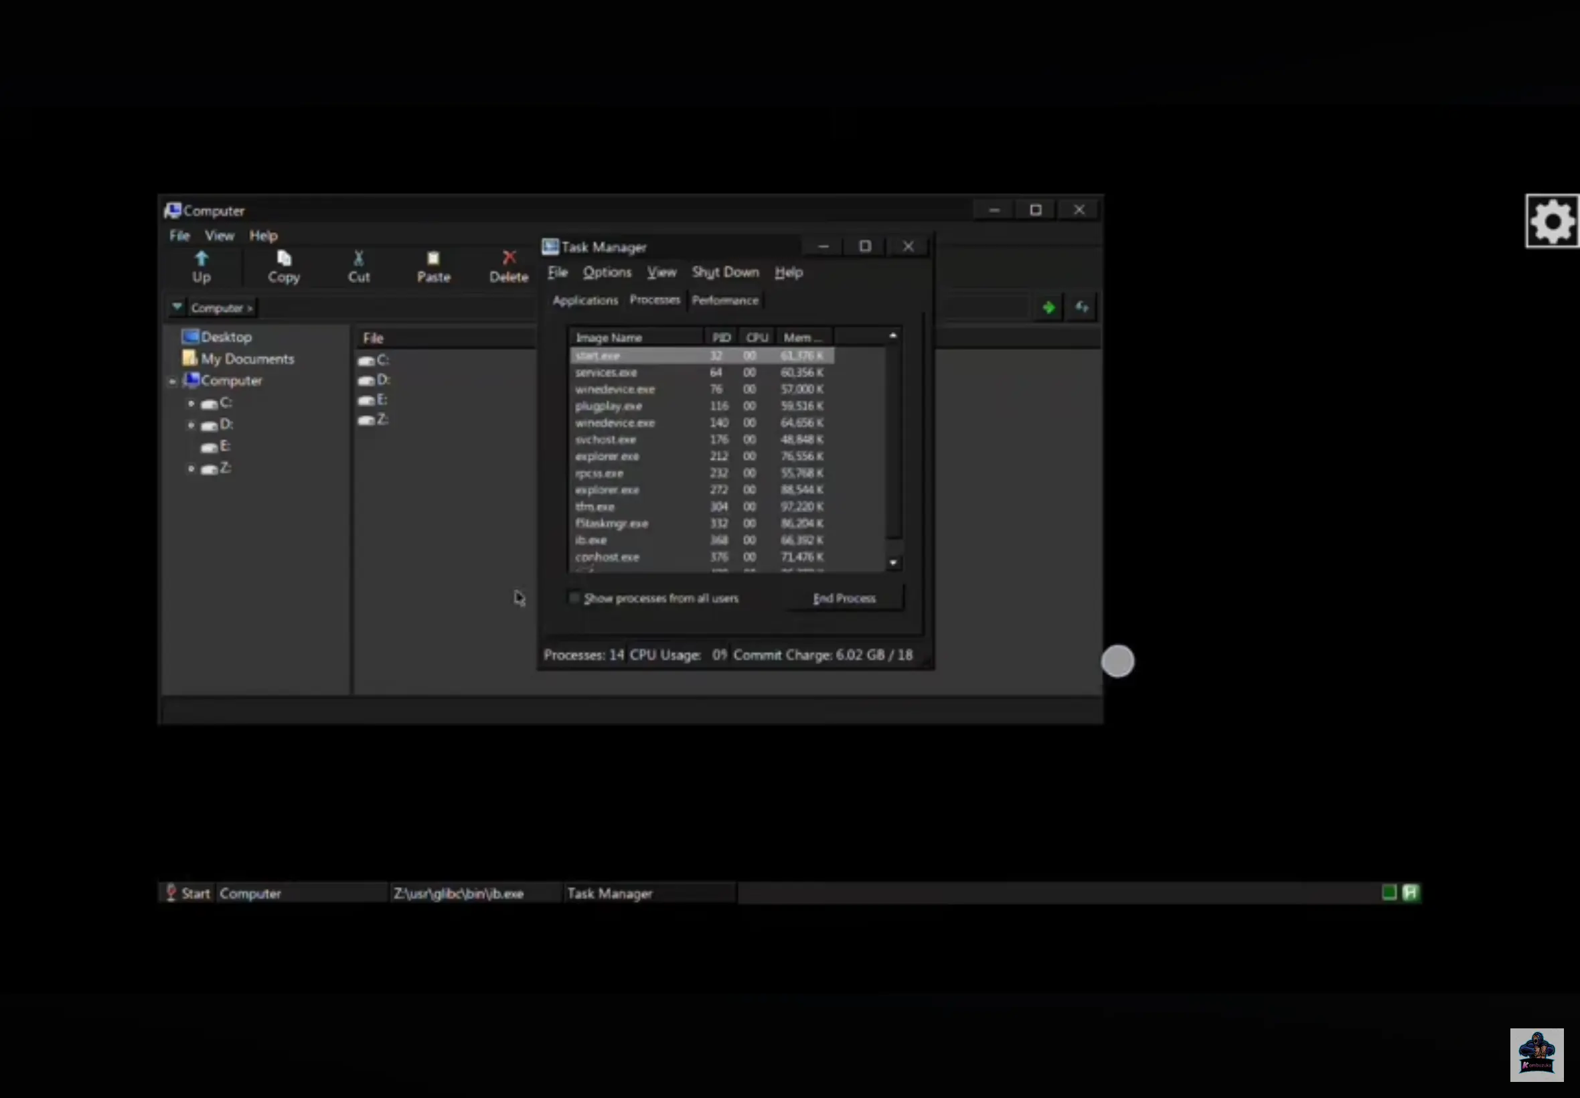This screenshot has height=1098, width=1580.
Task: Click the process list scrollbar thumb
Action: click(x=893, y=441)
